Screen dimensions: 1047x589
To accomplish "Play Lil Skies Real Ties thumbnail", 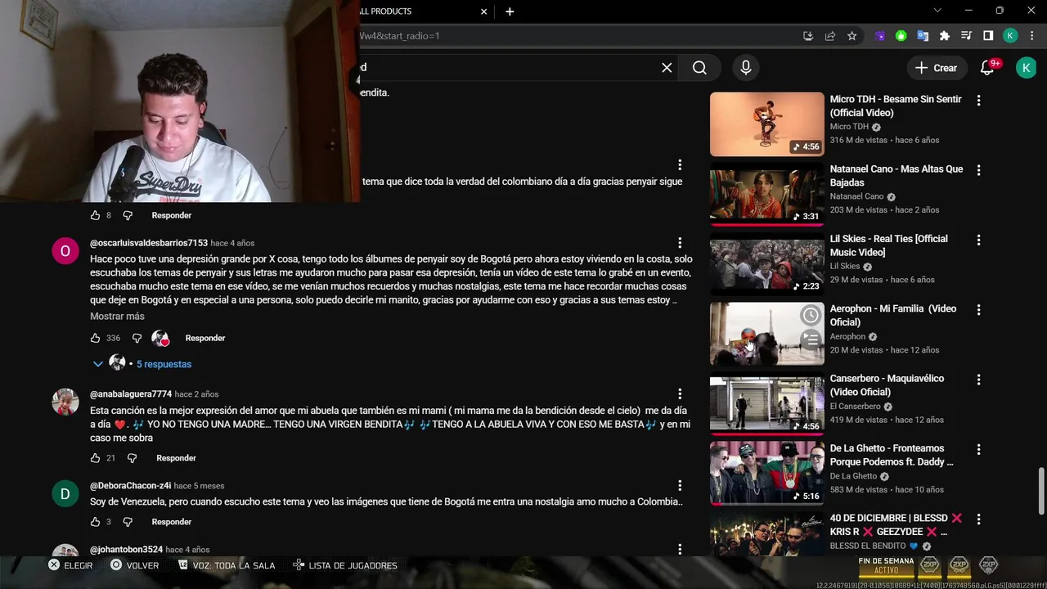I will (x=766, y=263).
